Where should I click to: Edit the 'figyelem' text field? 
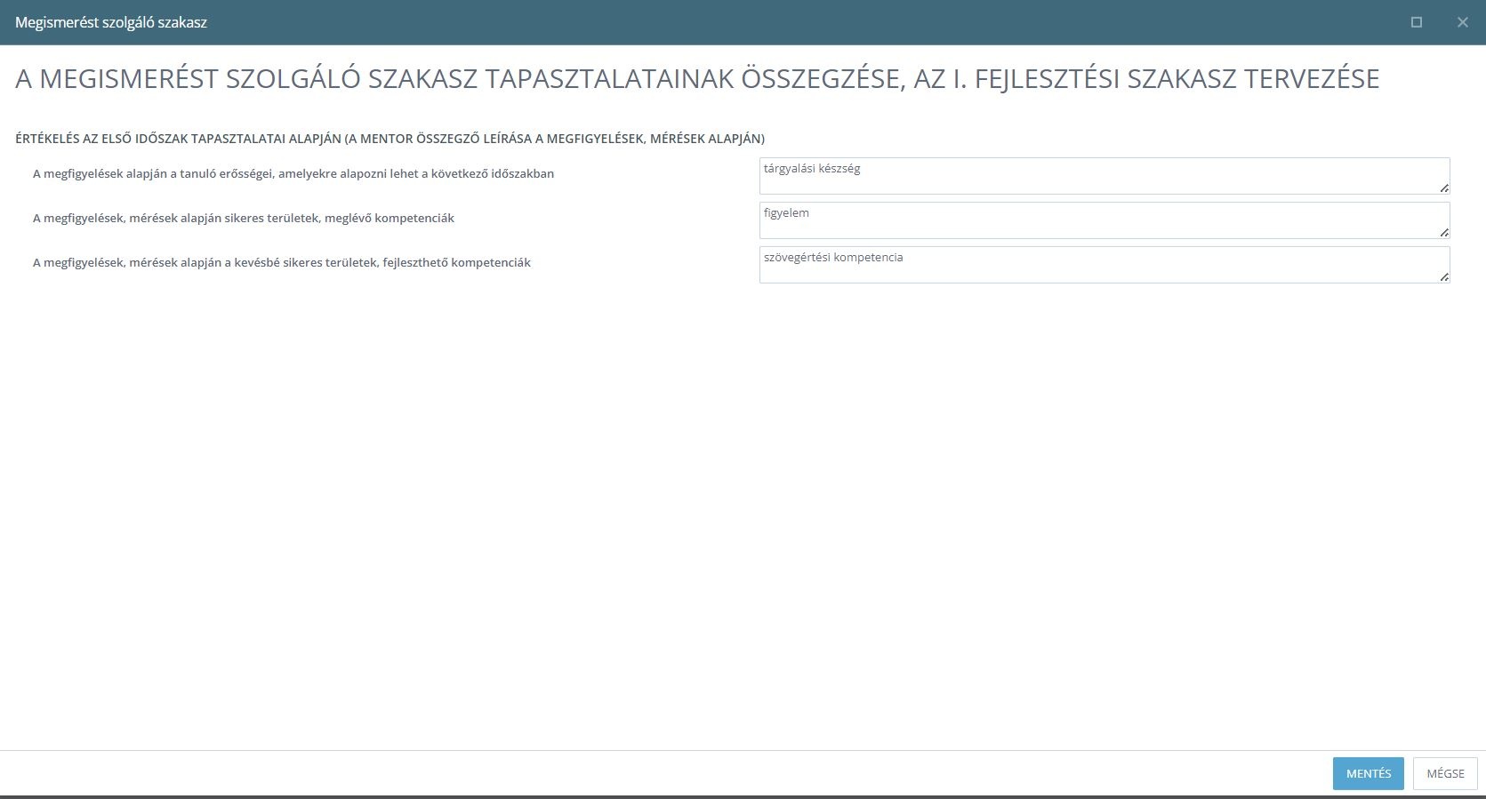(x=1104, y=220)
